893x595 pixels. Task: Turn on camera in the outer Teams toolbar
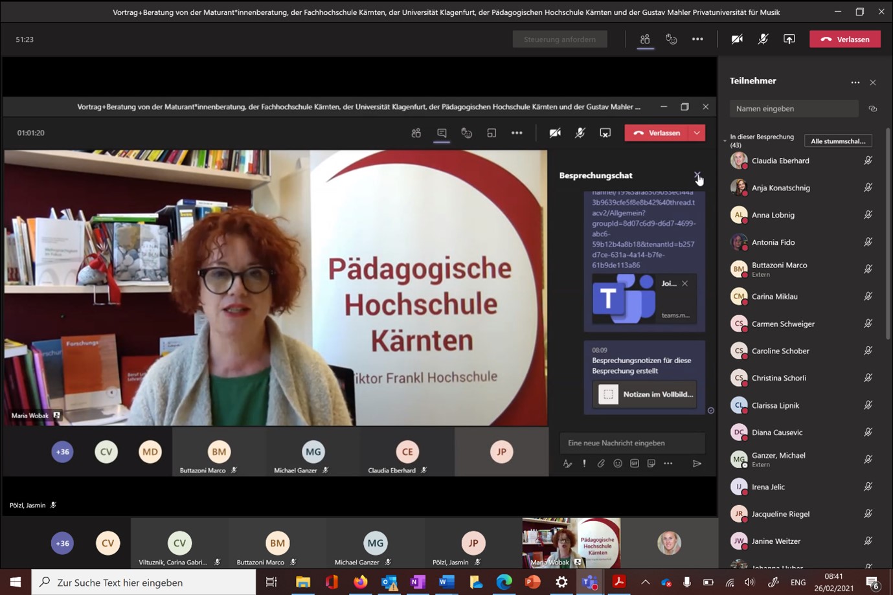click(737, 39)
